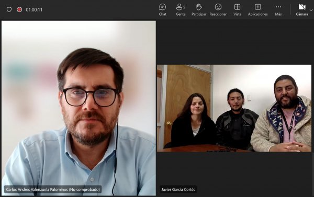
Task: Click the red recording indicator
Action: coord(19,9)
